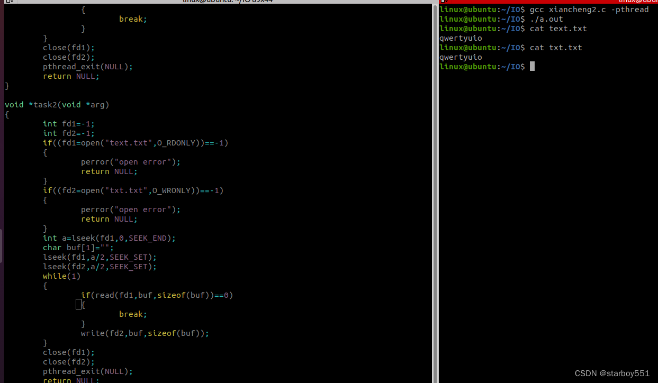Click the 'gcc xiancheng2.c -pthread' command in terminal
This screenshot has height=383, width=658.
click(589, 10)
